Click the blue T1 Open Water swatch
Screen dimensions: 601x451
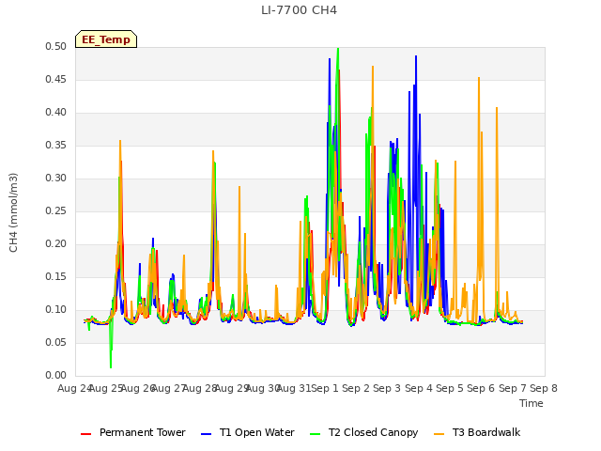207,434
